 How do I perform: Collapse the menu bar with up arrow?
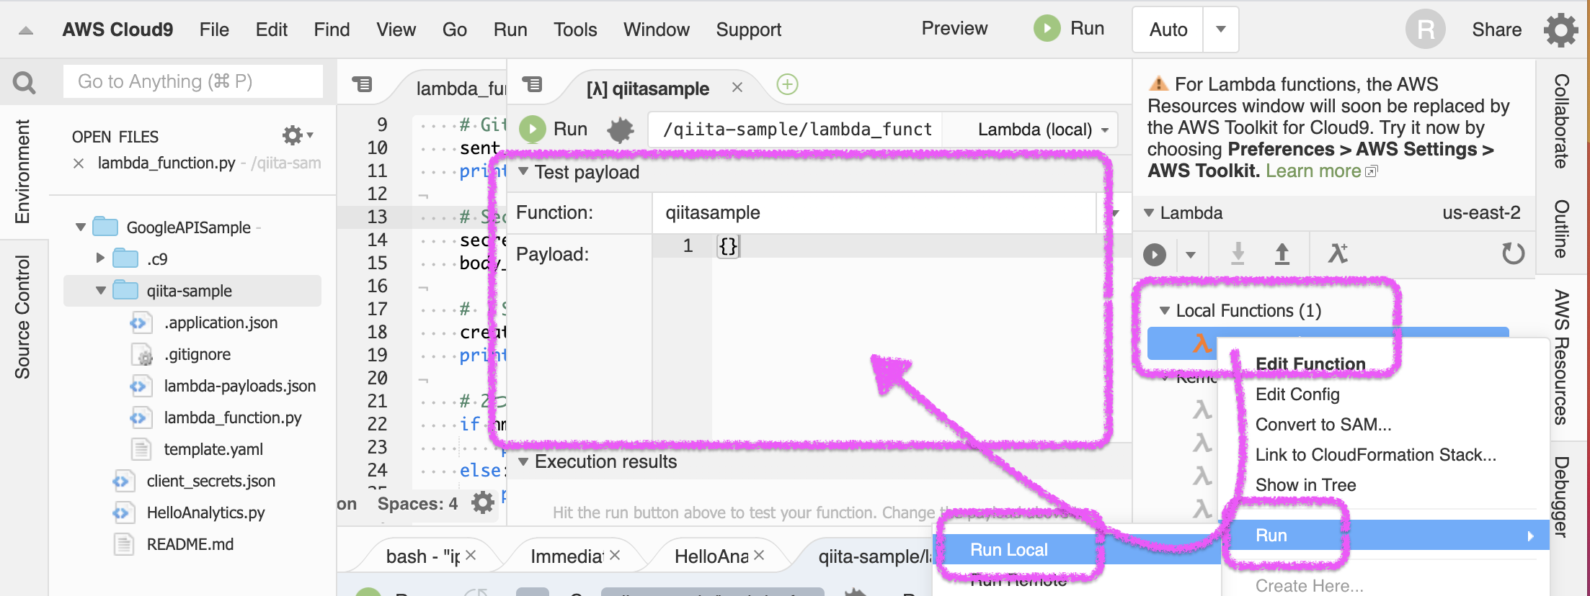point(26,30)
